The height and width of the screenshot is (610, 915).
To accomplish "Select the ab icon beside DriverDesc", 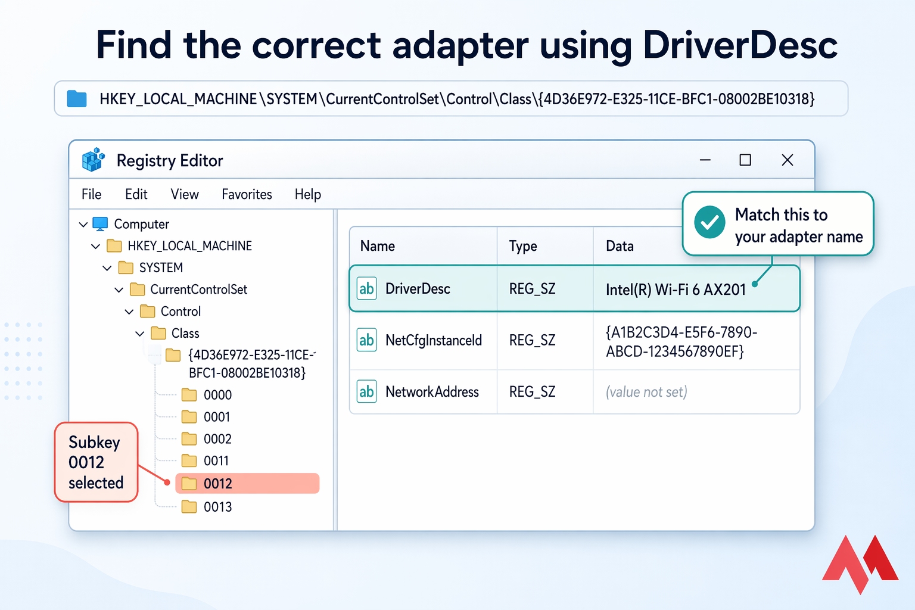I will tap(367, 288).
